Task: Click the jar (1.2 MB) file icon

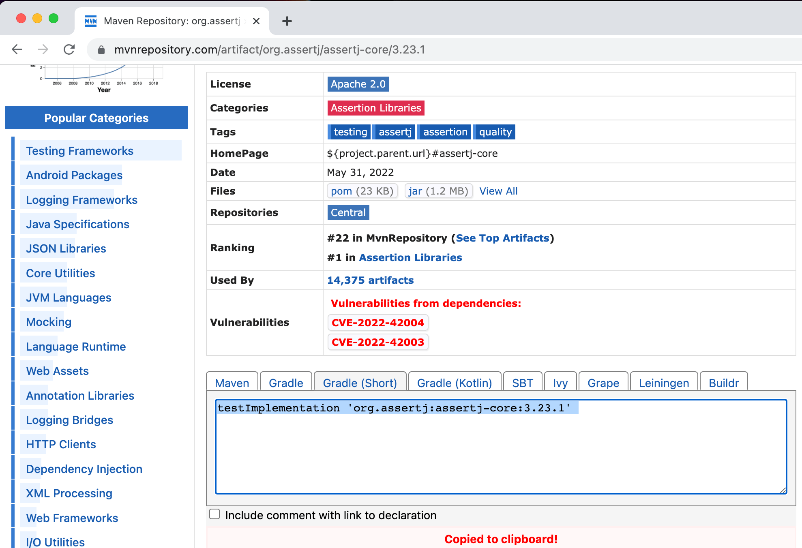Action: 439,191
